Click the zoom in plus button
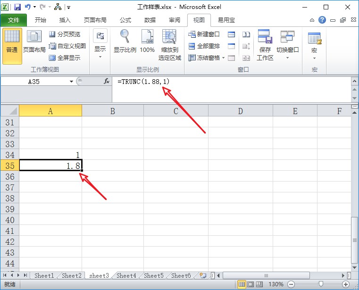The height and width of the screenshot is (290, 359). [345, 284]
